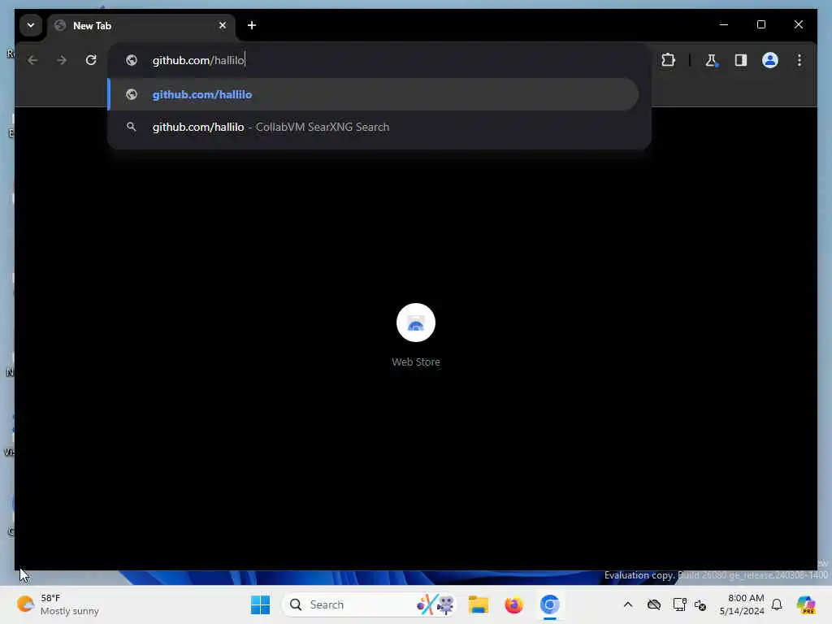
Task: Open the tab search dropdown arrow
Action: pyautogui.click(x=31, y=25)
